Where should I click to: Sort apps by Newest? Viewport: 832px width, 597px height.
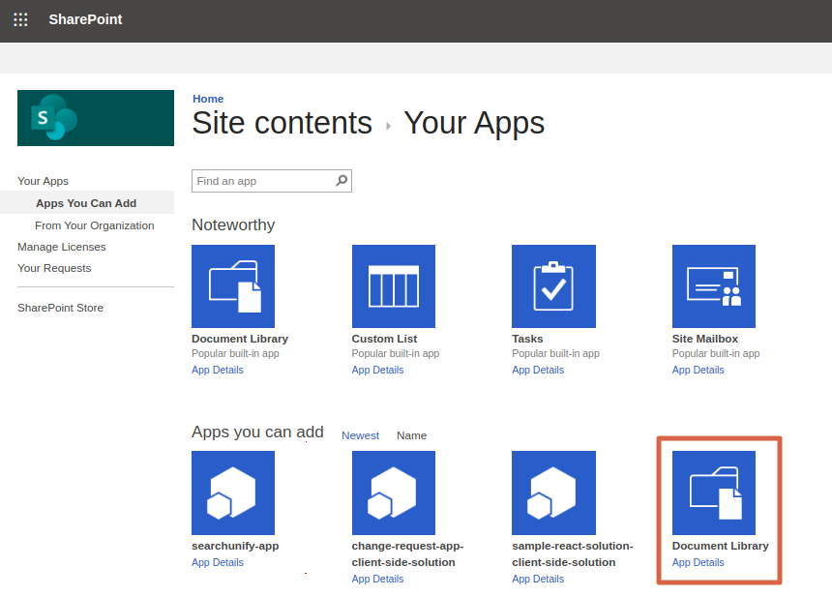(360, 435)
